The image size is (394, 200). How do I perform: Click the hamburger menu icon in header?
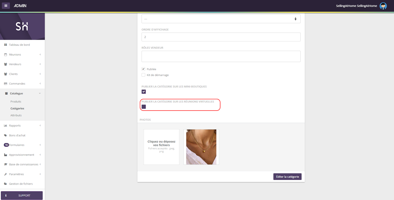[x=6, y=6]
